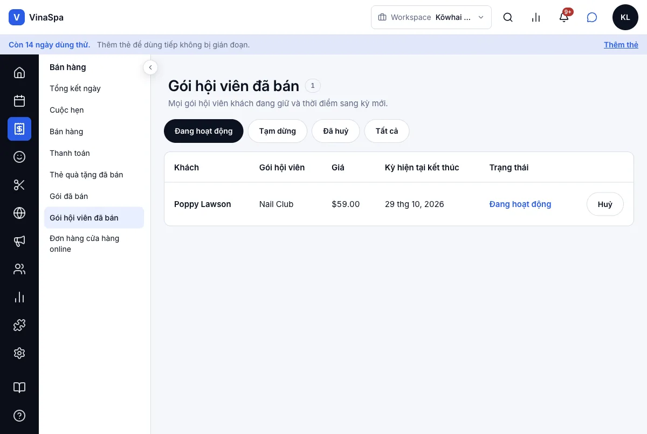Click the Còn 14 ngày dùng thử text
This screenshot has width=647, height=434.
point(50,45)
